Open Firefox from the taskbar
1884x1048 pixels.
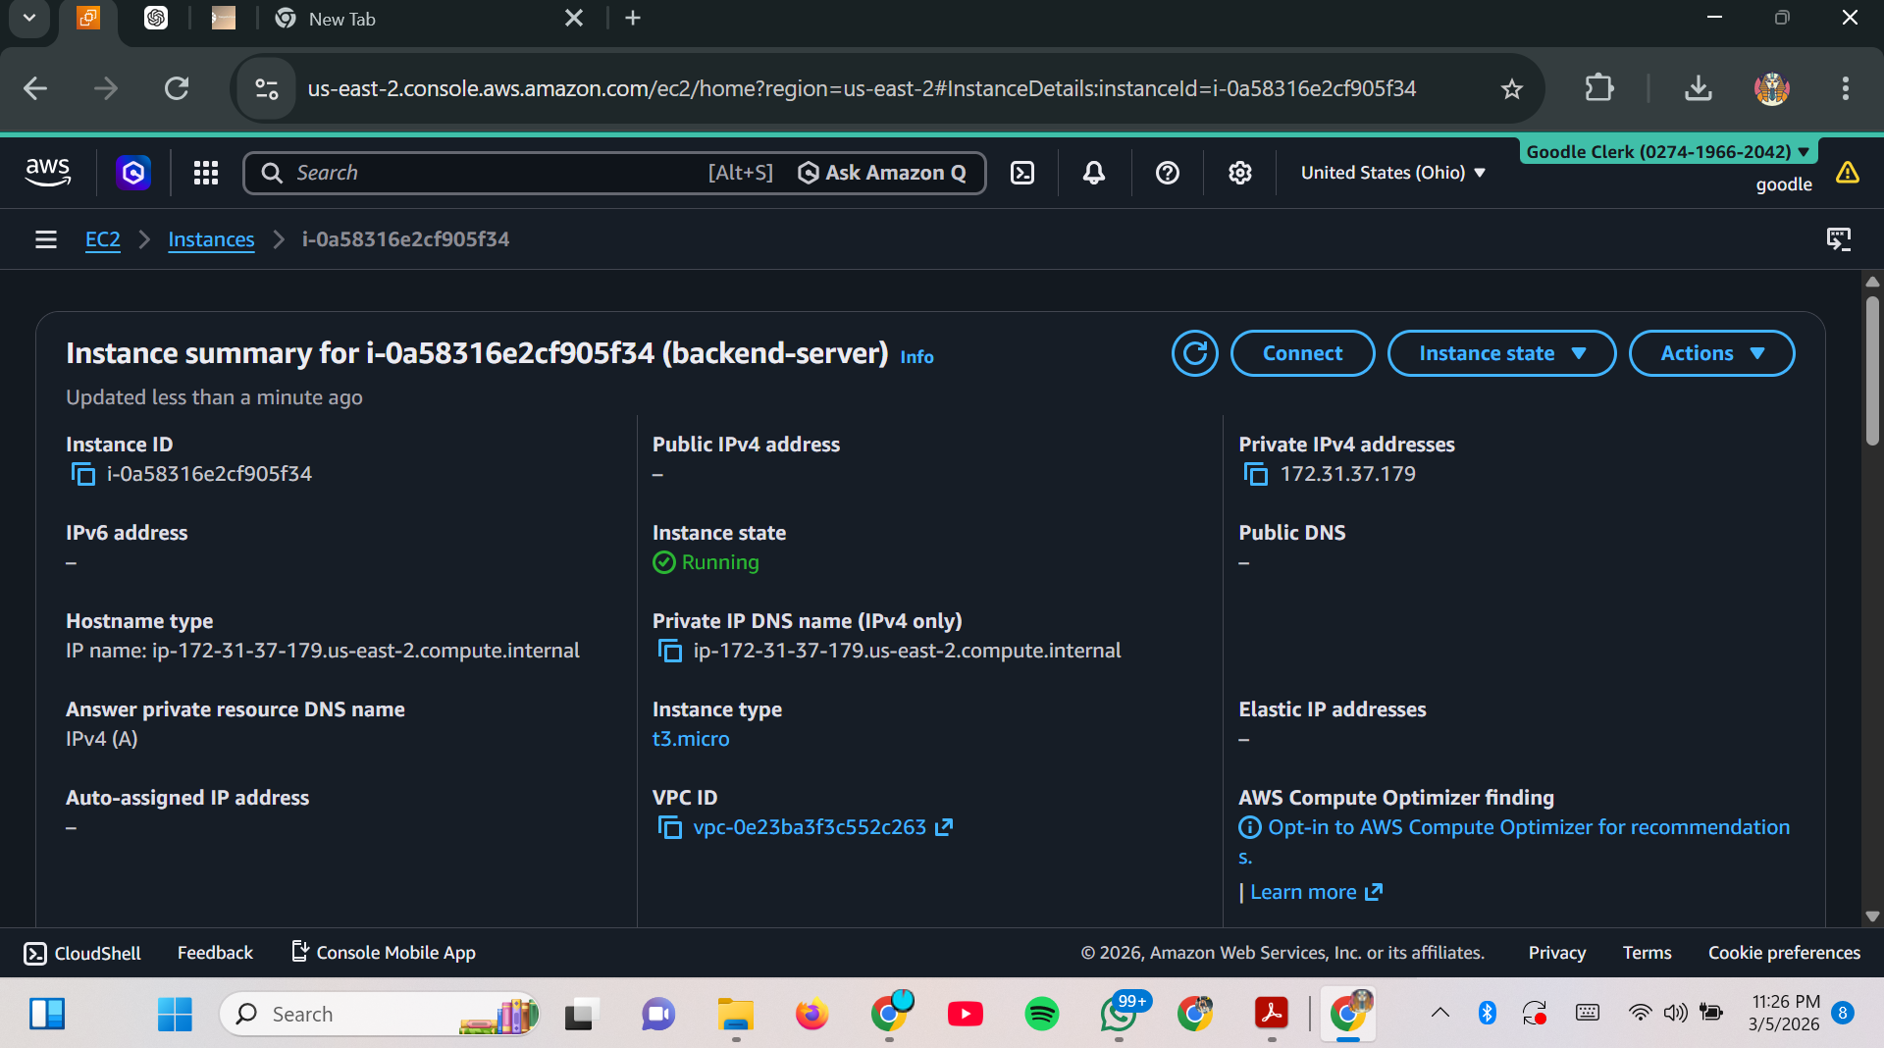pos(811,1014)
